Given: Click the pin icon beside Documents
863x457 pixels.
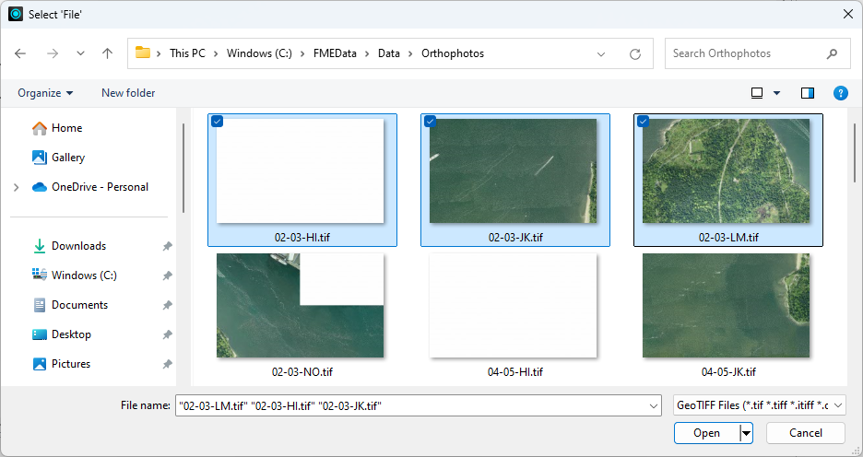Looking at the screenshot, I should coord(167,305).
